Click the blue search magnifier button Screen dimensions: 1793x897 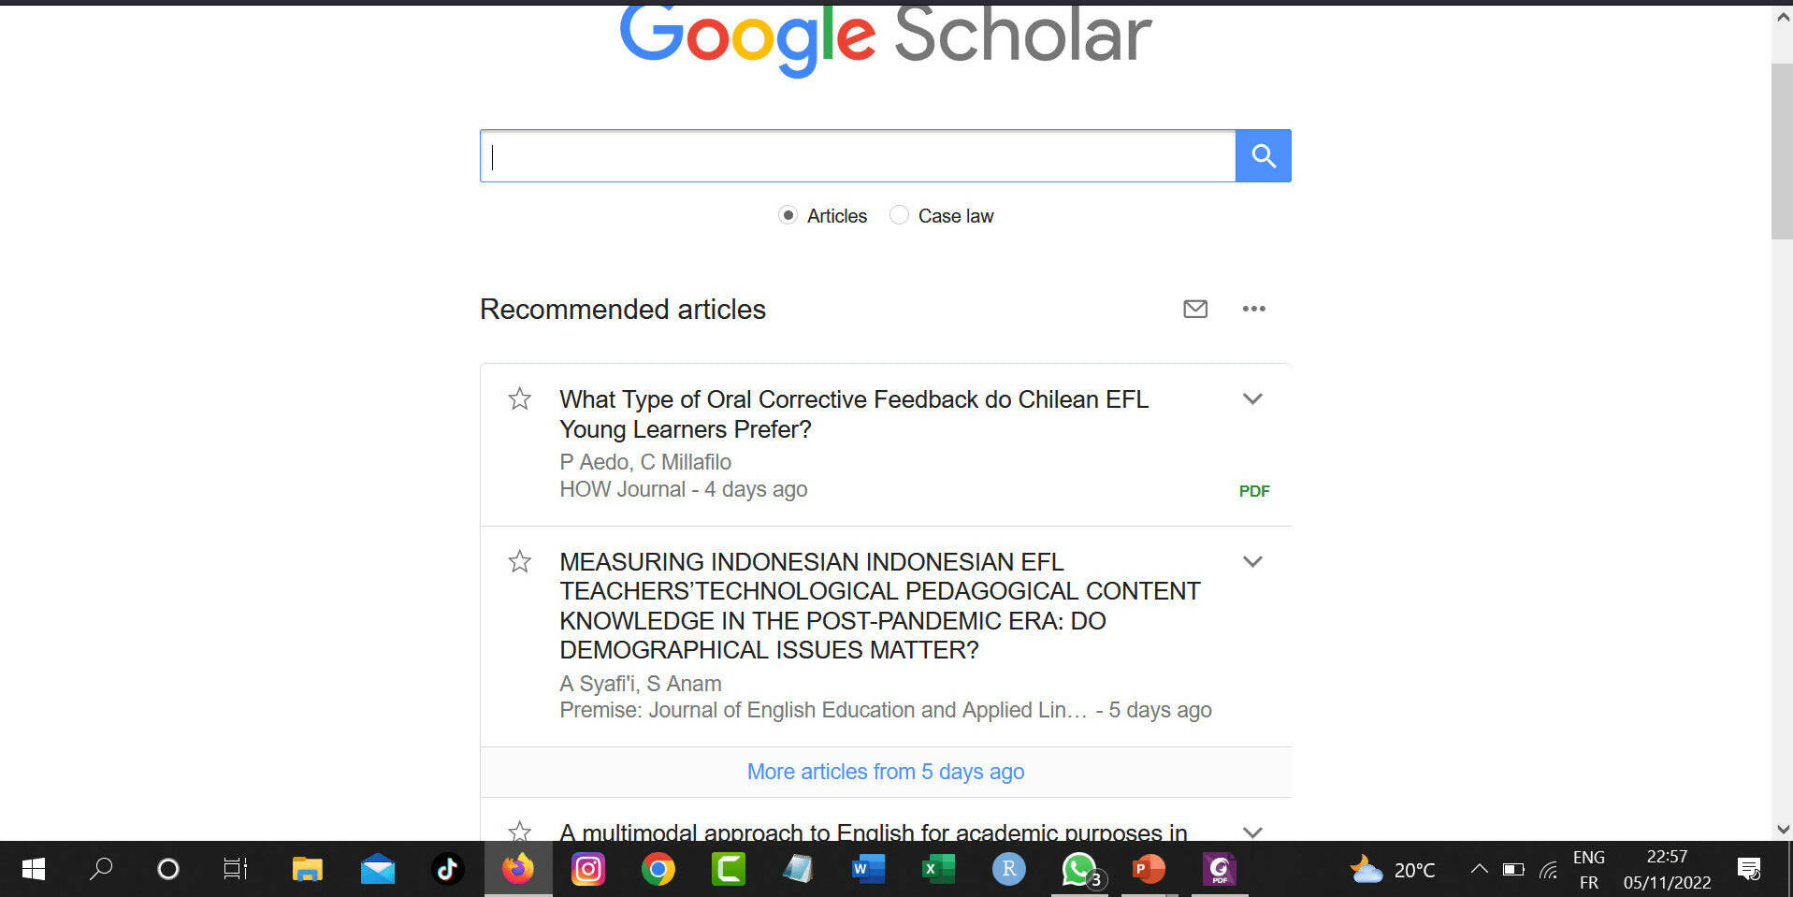coord(1263,155)
